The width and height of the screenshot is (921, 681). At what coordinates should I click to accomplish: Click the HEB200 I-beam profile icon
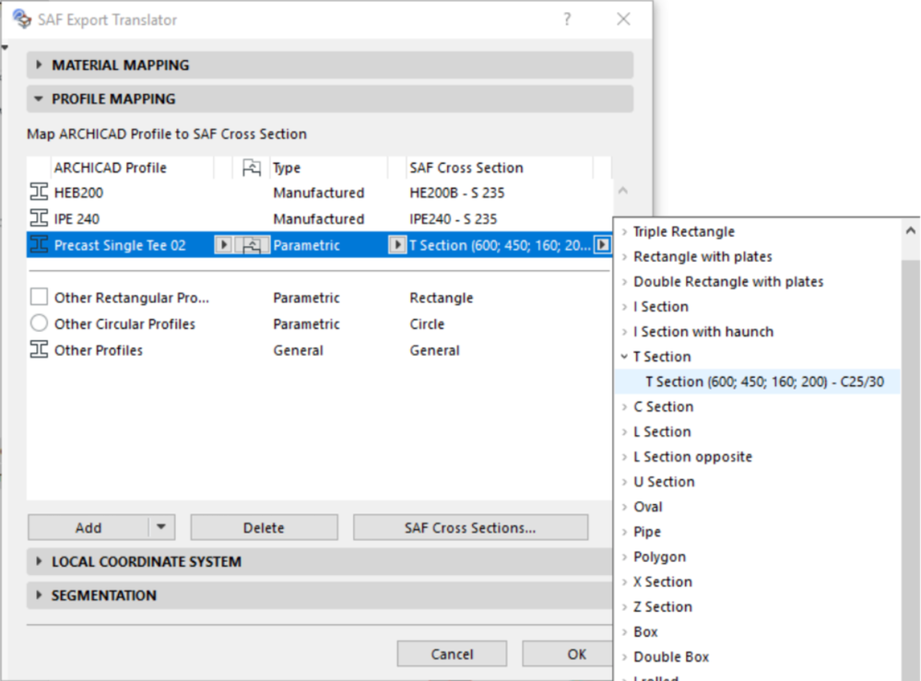[39, 192]
